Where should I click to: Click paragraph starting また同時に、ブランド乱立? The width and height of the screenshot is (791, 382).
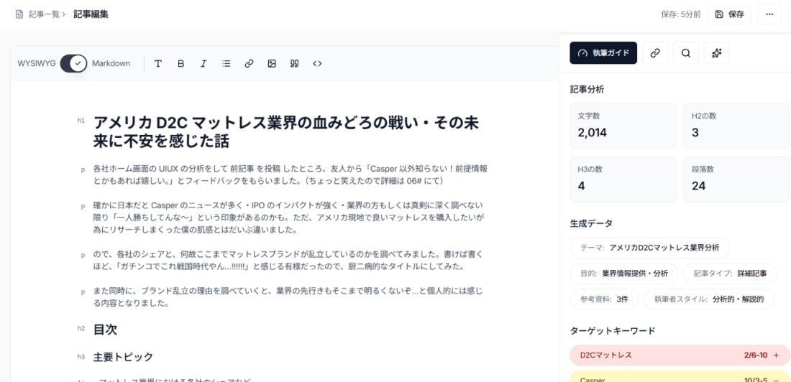point(288,297)
